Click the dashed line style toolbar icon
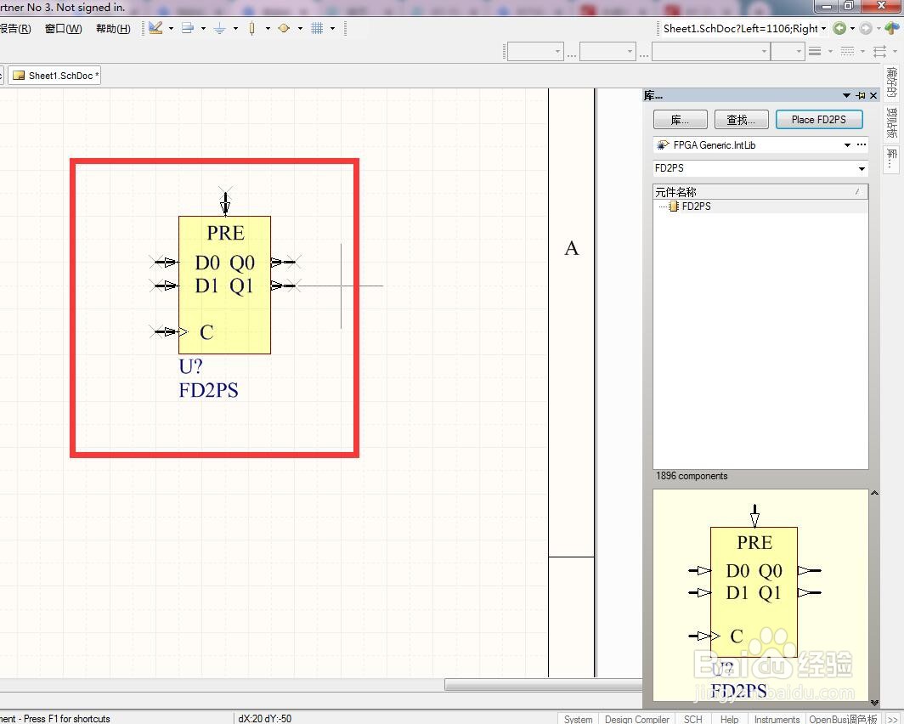Viewport: 904px width, 724px height. 847,51
